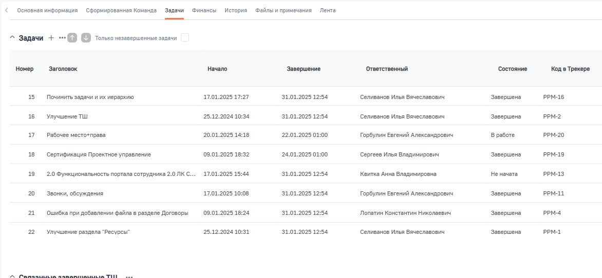Select Селиванов Илья Вячеславович in row 15
Viewport: 602px width, 278px height.
[402, 97]
